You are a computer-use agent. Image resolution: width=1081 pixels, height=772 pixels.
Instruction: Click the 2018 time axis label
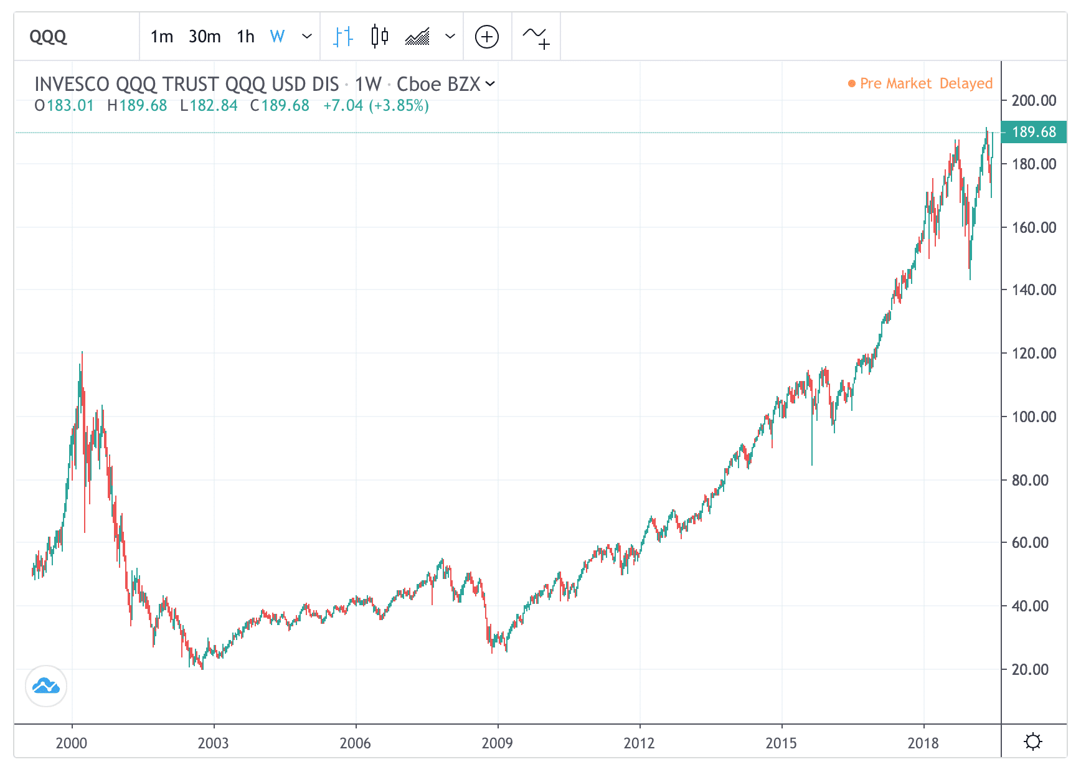[923, 743]
